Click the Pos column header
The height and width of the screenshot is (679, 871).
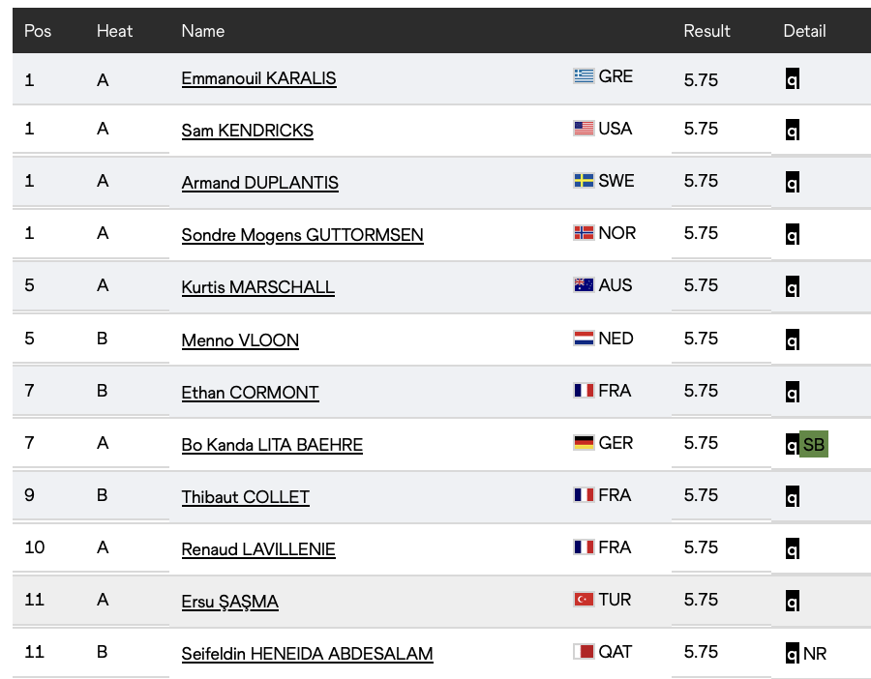[x=38, y=31]
